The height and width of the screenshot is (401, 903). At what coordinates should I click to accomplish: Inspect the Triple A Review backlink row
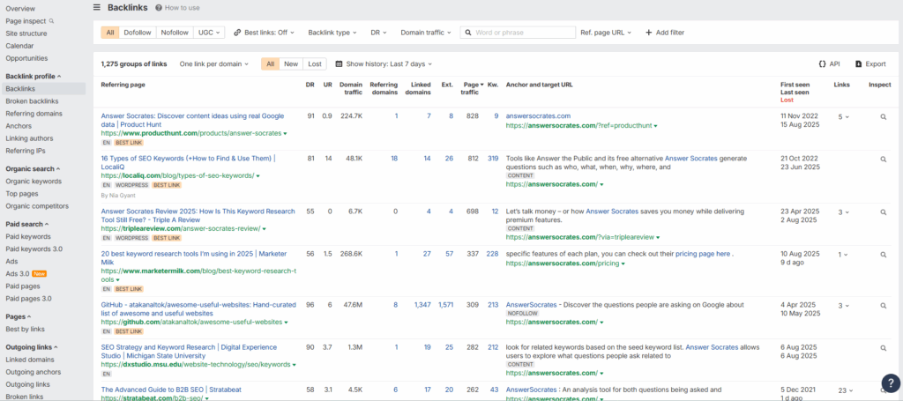click(884, 212)
